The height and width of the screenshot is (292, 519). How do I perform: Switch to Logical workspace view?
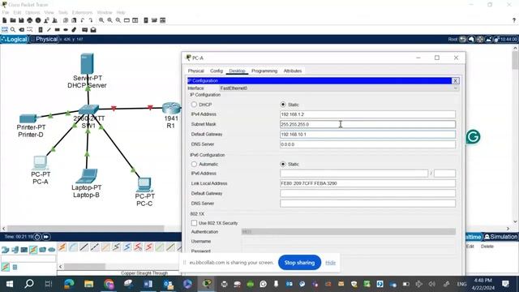coord(15,39)
